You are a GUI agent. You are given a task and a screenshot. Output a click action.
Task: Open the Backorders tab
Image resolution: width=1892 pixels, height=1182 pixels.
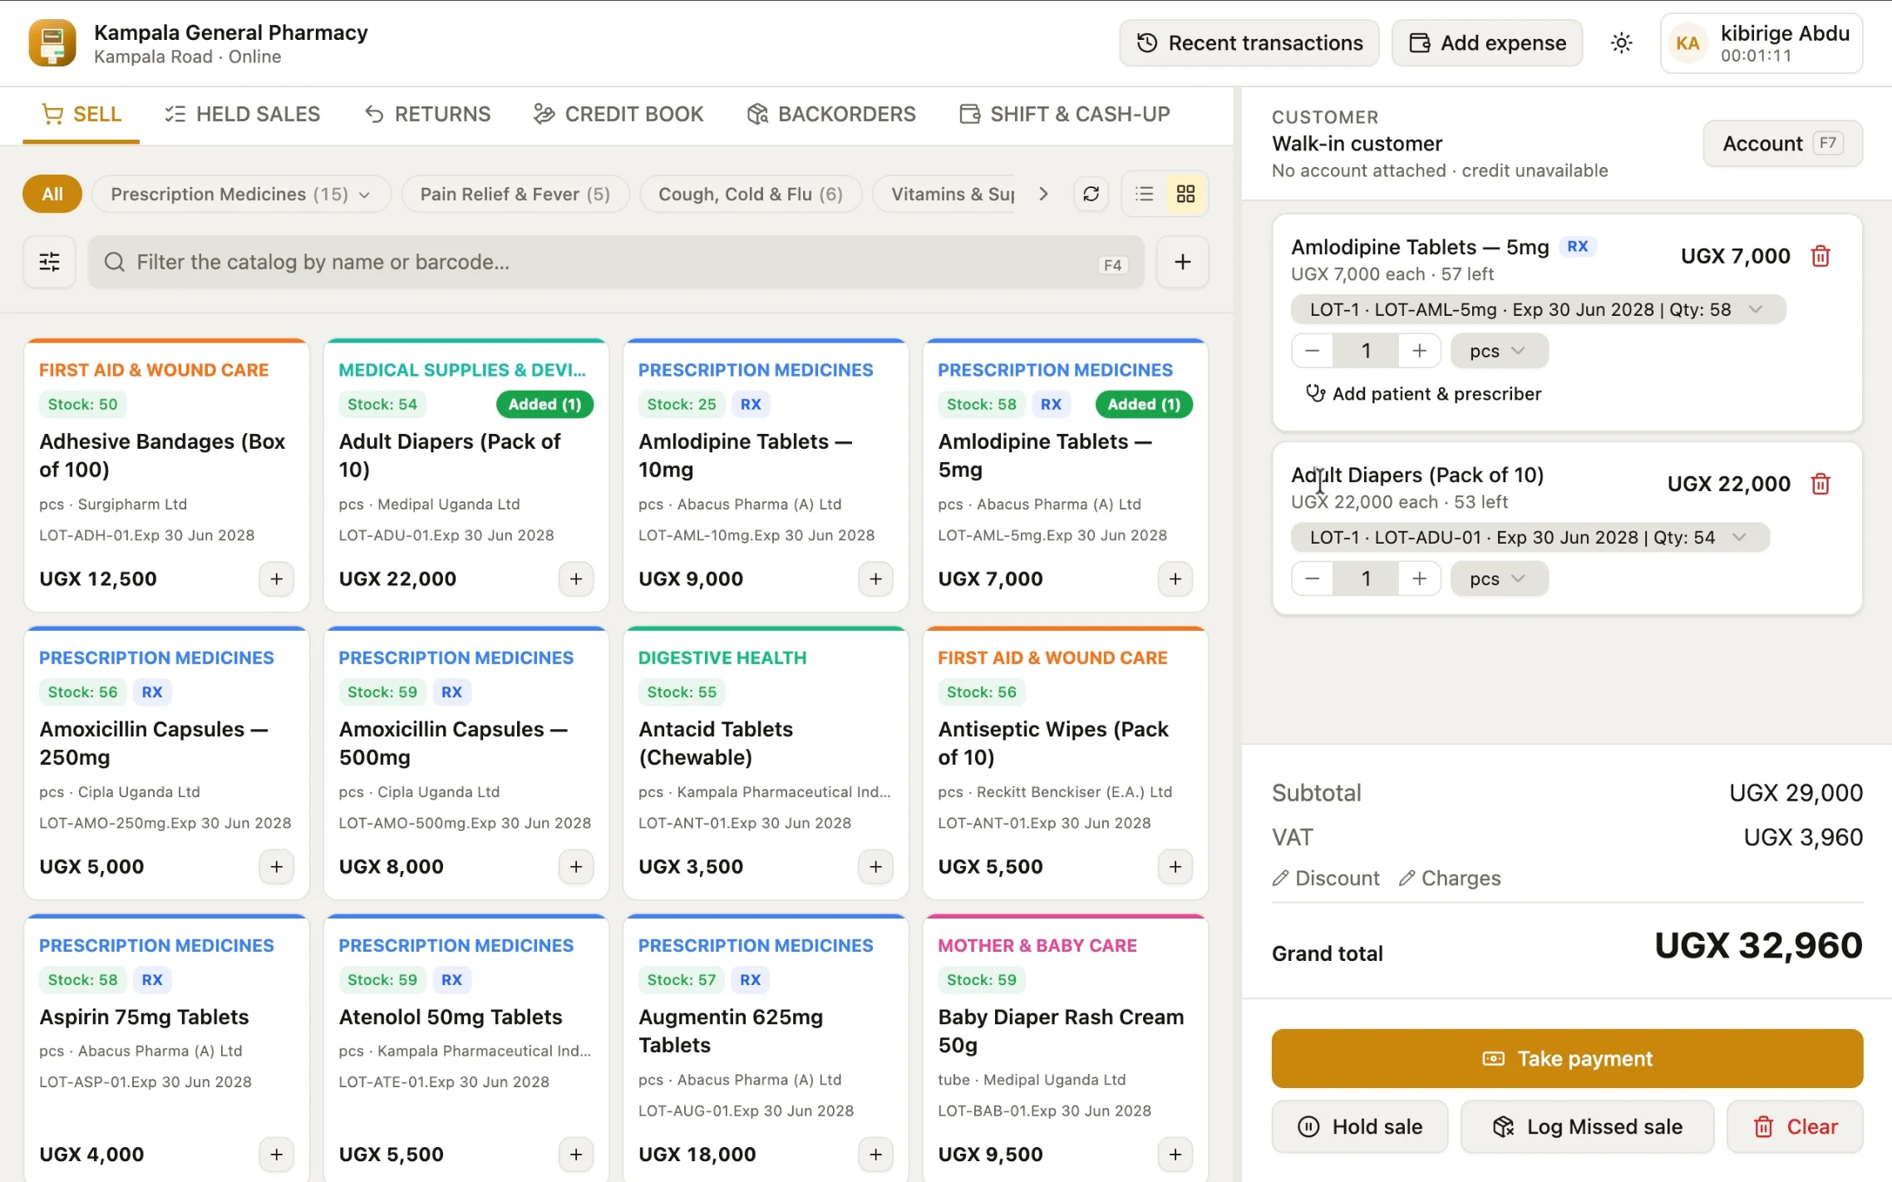click(831, 114)
